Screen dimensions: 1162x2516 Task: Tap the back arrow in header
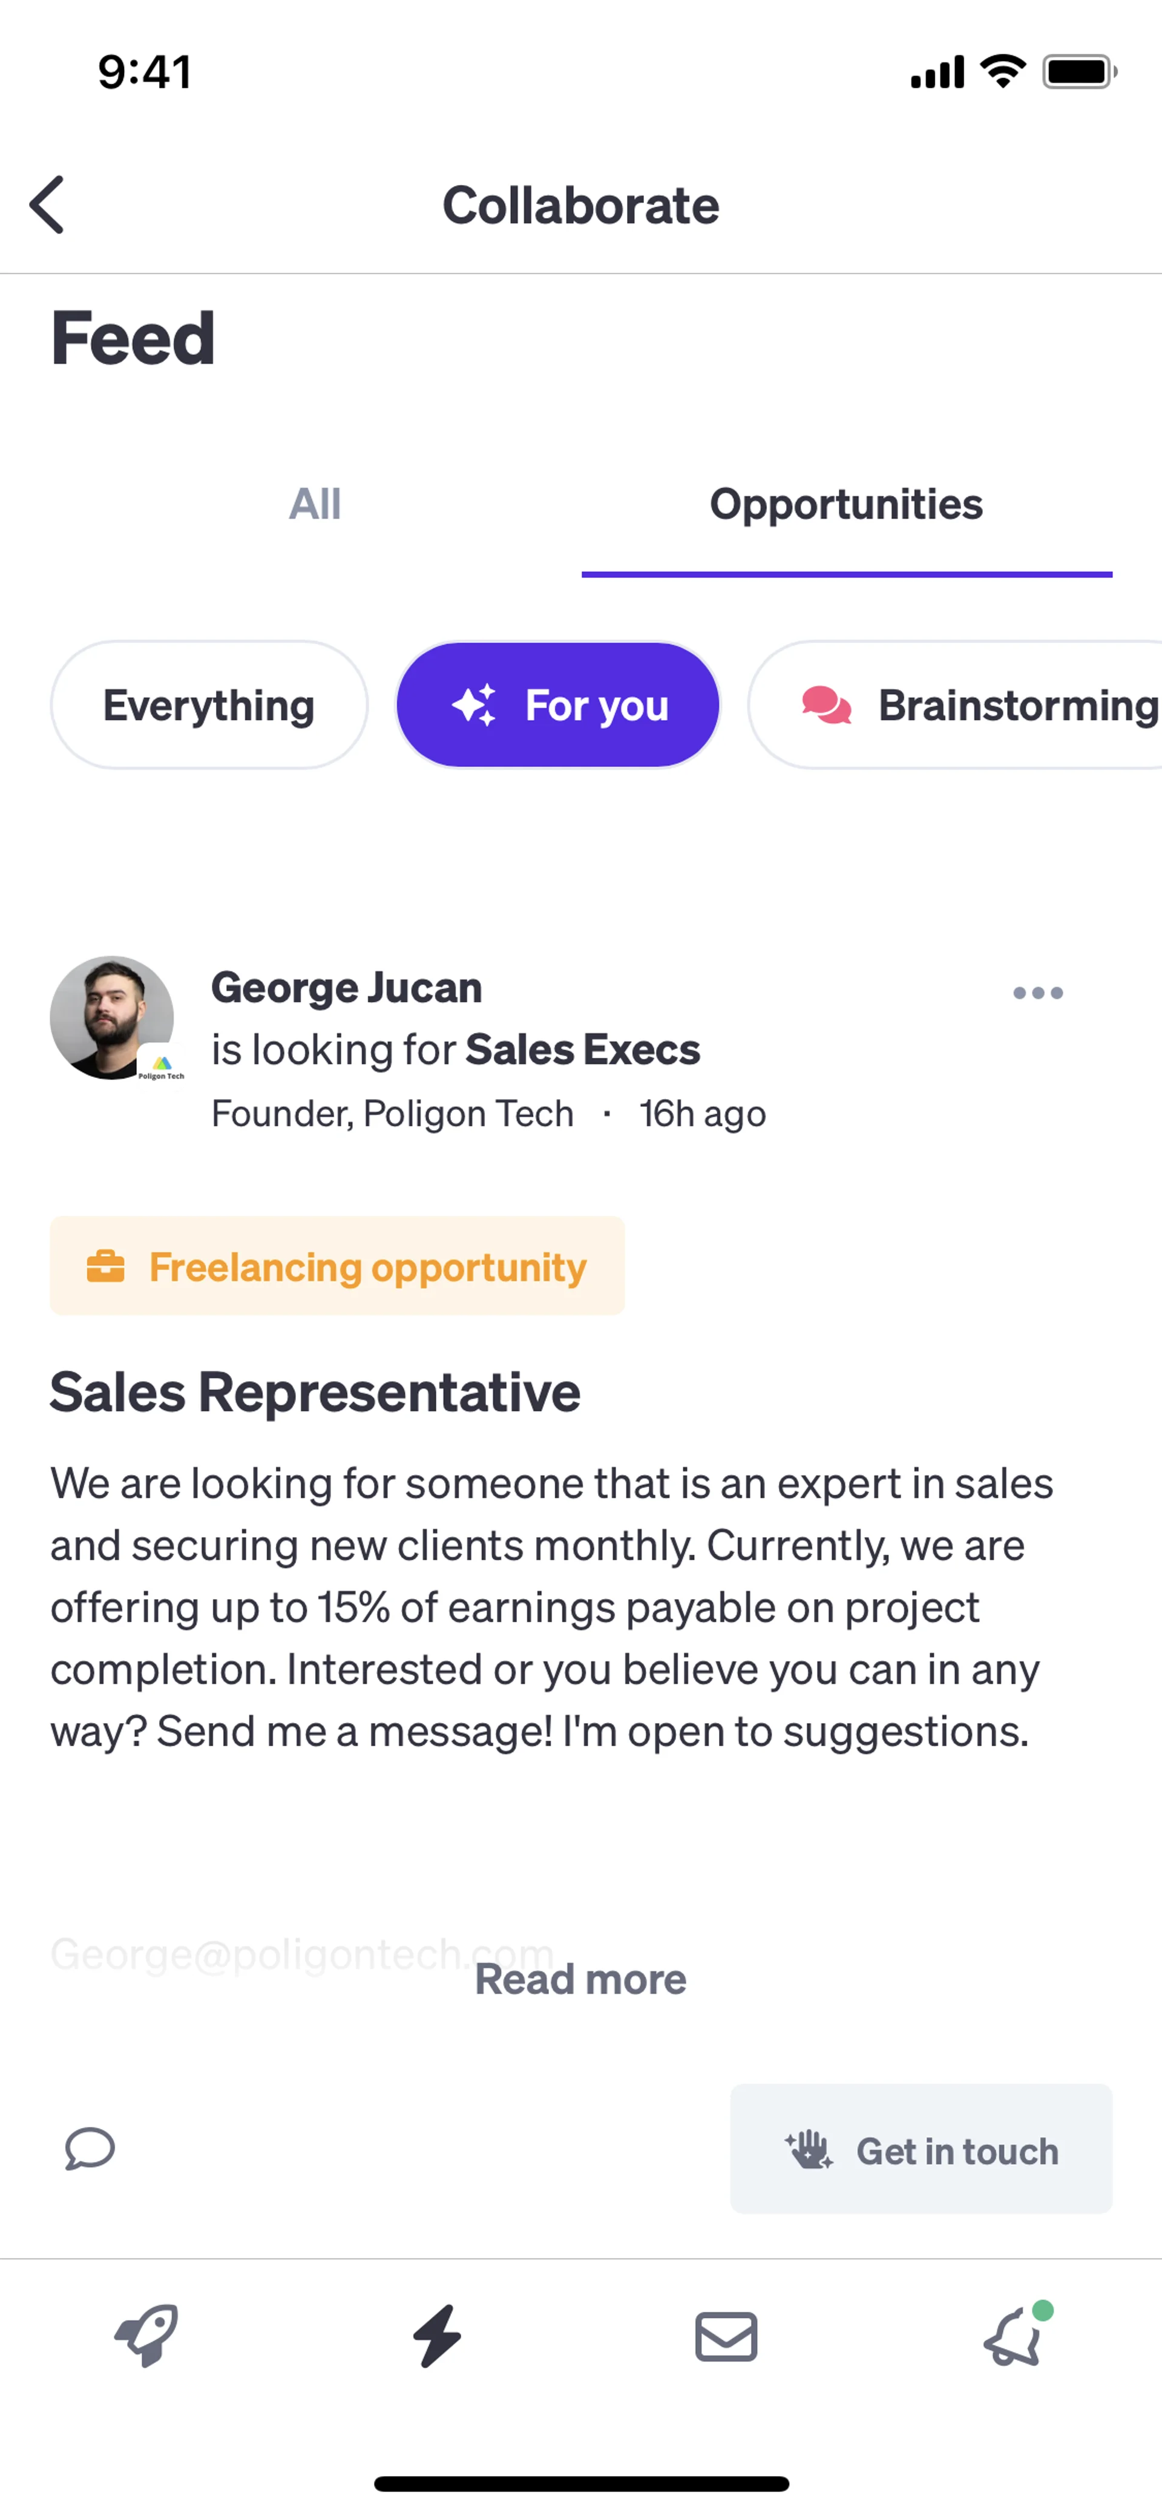47,205
